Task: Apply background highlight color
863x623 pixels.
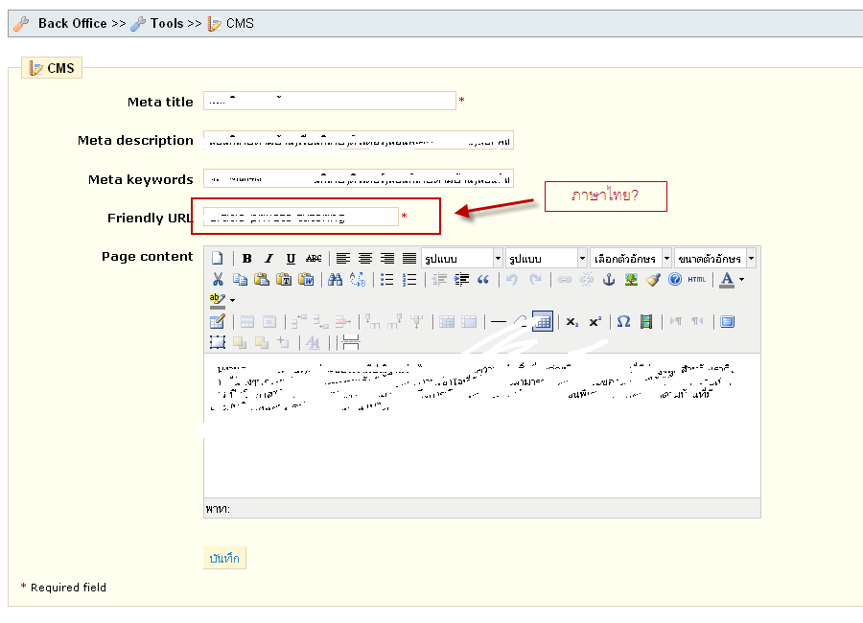Action: [x=218, y=301]
